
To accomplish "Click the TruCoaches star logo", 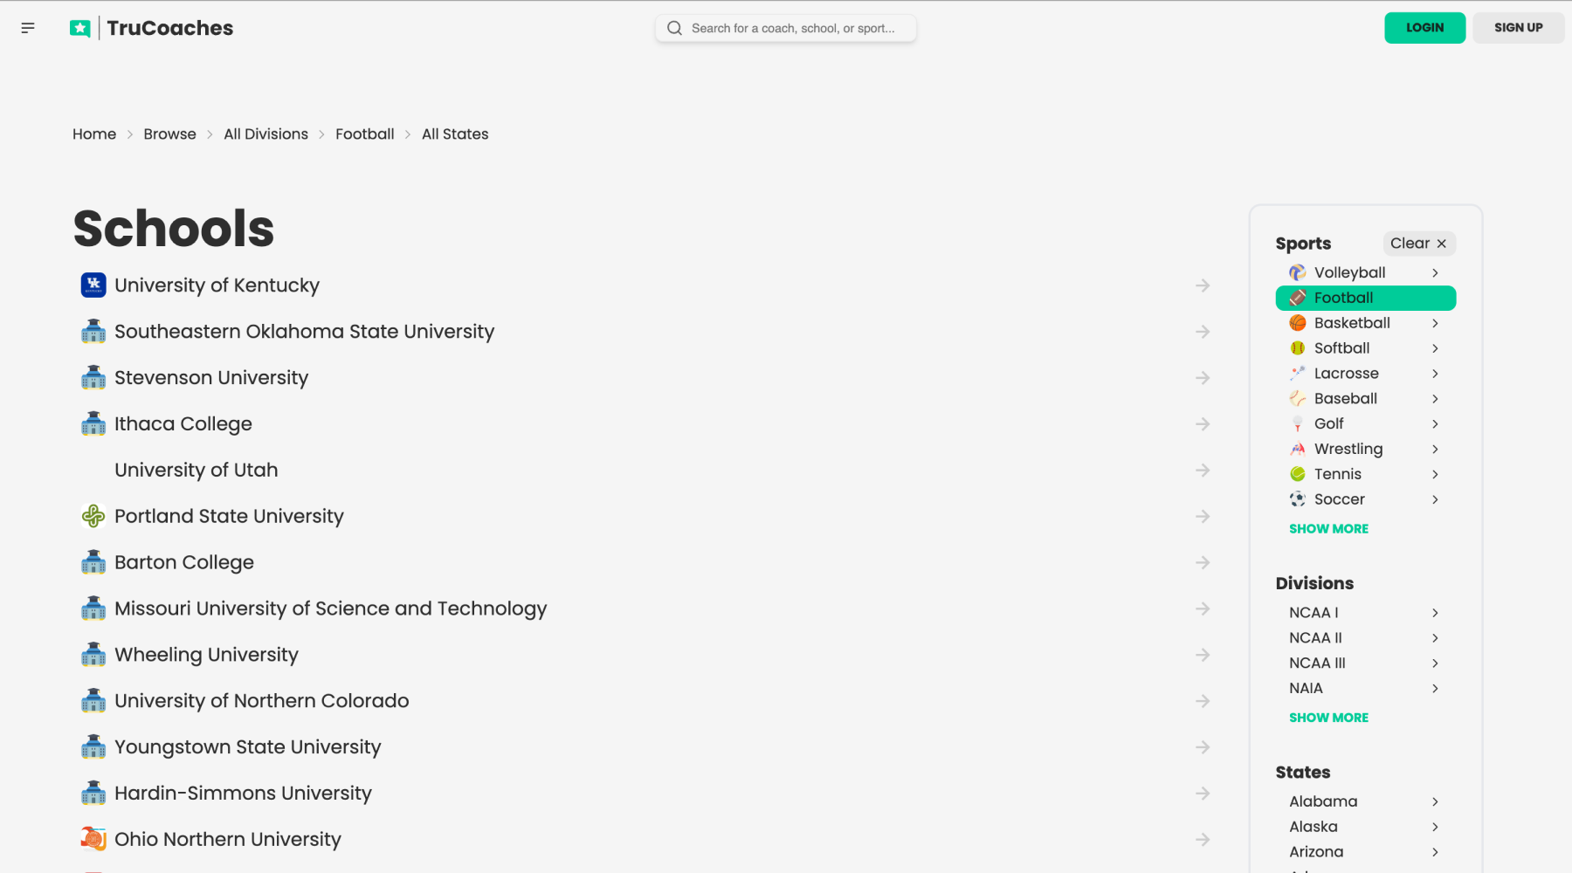I will pos(79,27).
